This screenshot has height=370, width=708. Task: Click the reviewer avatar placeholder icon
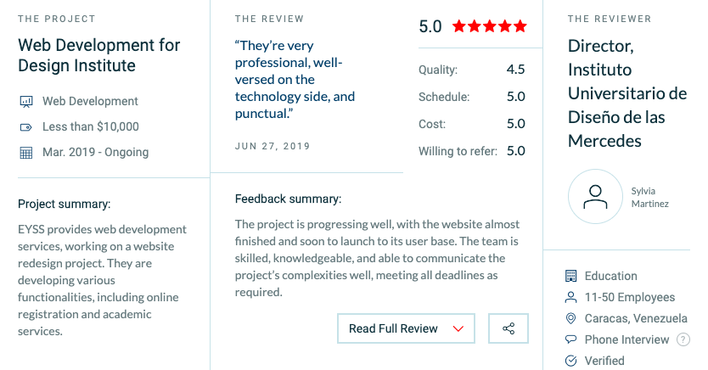tap(596, 197)
